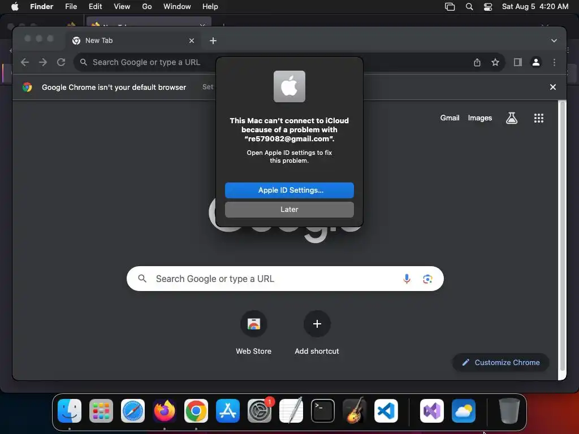This screenshot has width=579, height=434.
Task: Open Apple ID Settings from the dialog
Action: pyautogui.click(x=289, y=190)
